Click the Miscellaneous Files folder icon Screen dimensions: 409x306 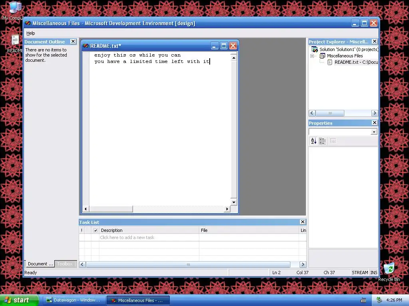(322, 56)
